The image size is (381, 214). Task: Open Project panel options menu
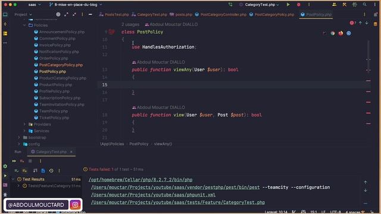[82, 14]
